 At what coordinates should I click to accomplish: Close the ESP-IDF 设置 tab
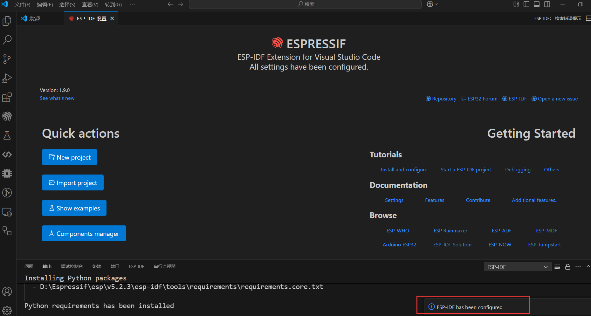pyautogui.click(x=112, y=19)
